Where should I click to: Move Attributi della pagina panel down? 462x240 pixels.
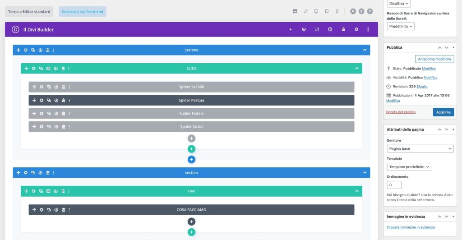(x=446, y=129)
